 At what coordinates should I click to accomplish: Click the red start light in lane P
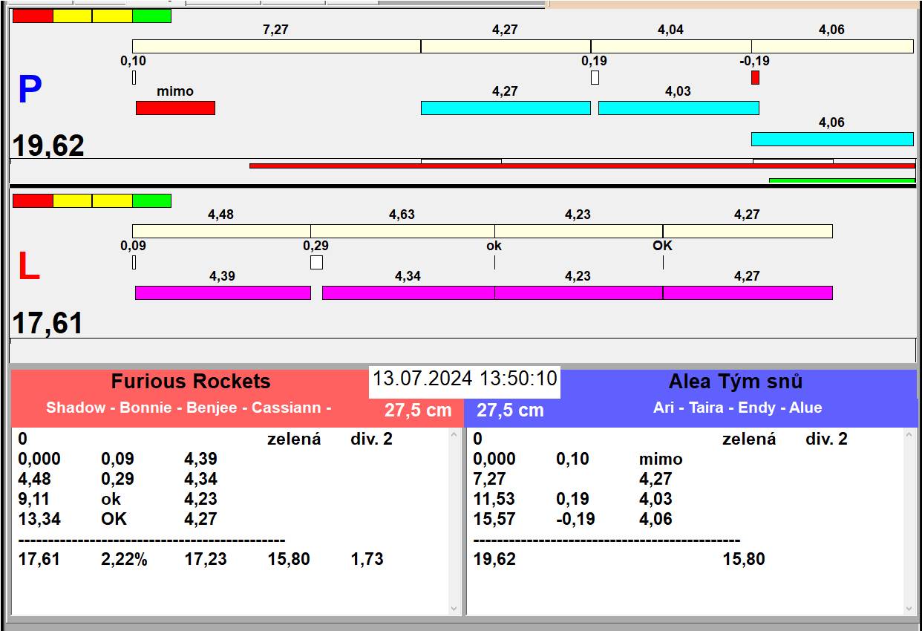33,16
